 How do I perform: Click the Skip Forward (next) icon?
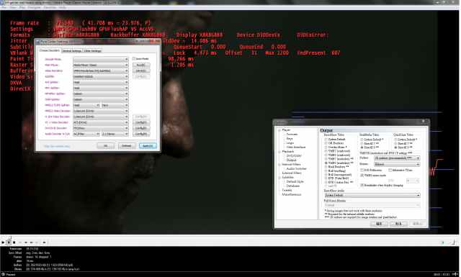coord(37,242)
